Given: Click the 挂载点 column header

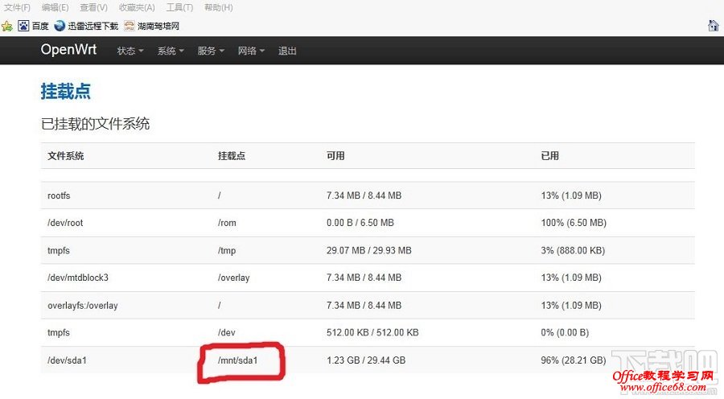Looking at the screenshot, I should pos(232,155).
